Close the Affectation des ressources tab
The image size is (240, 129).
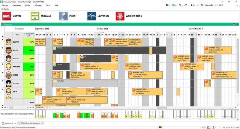pyautogui.click(x=42, y=123)
